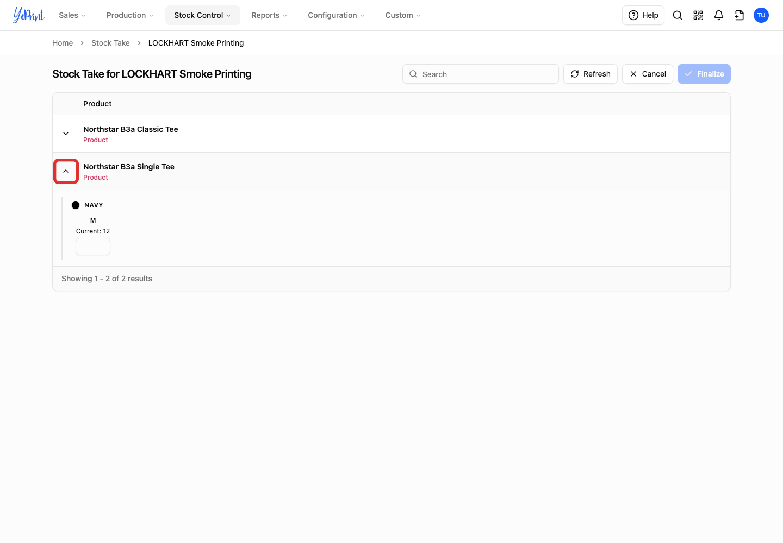Click the Cancel button
This screenshot has width=783, height=543.
[648, 74]
